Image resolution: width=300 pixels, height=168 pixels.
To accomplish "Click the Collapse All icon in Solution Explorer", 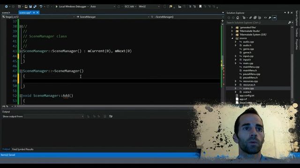I will click(x=255, y=18).
